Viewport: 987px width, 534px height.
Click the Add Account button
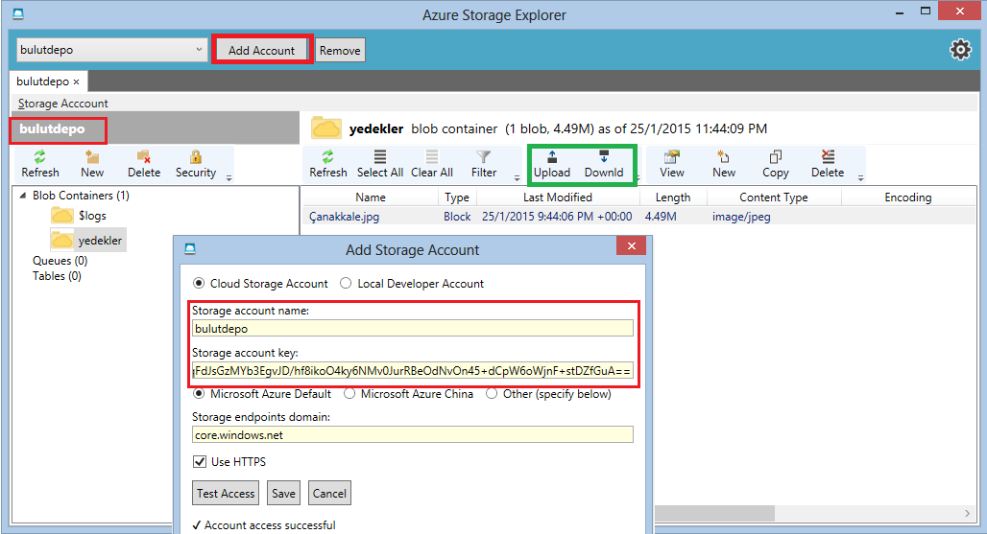[x=261, y=50]
